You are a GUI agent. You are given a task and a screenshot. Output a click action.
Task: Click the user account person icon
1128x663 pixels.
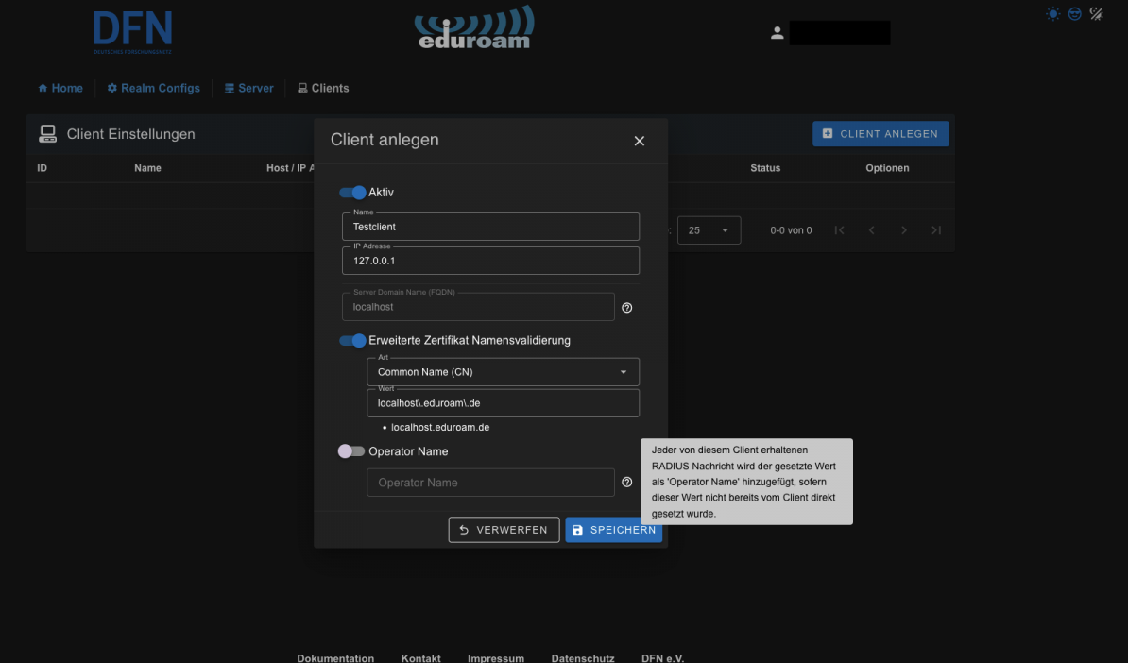[778, 33]
